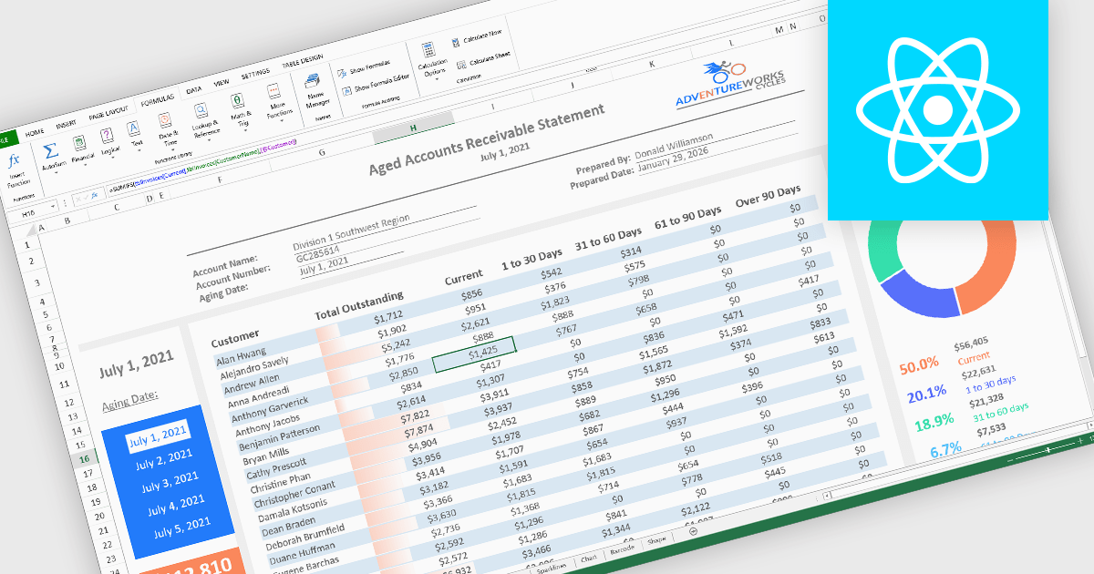The width and height of the screenshot is (1094, 574).
Task: Open the Chart sheet tab
Action: pyautogui.click(x=589, y=558)
